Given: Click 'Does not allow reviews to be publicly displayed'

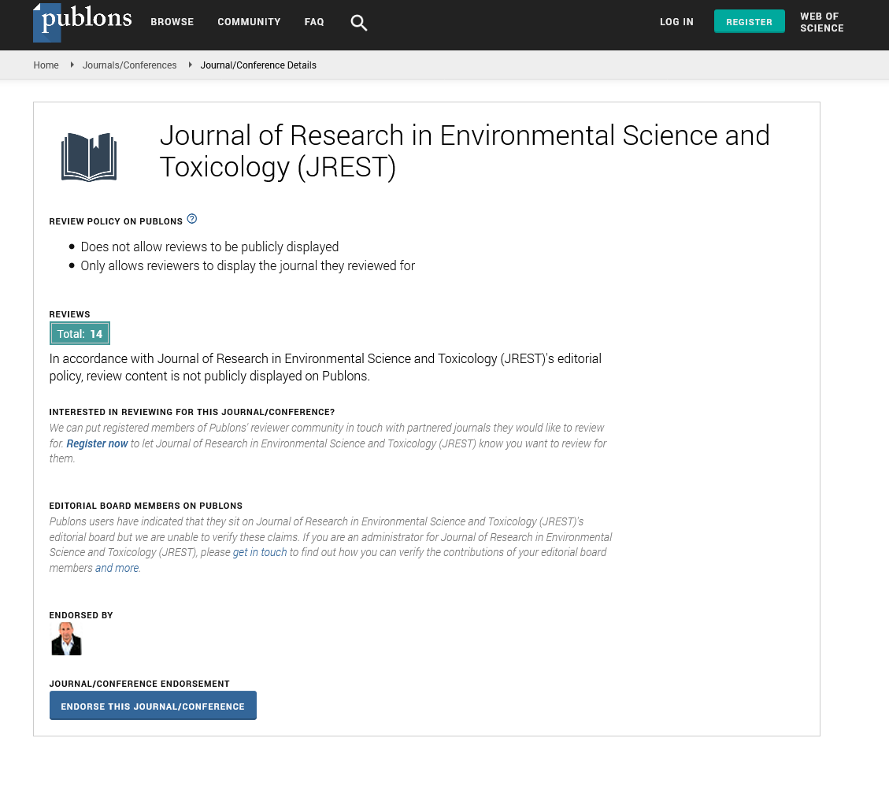Looking at the screenshot, I should (209, 247).
